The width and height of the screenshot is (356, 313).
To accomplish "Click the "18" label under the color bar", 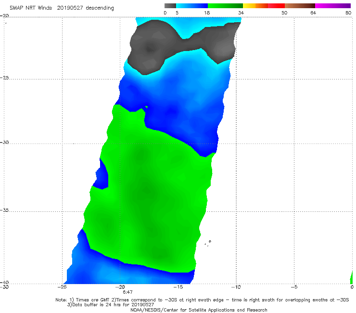I will coord(207,13).
